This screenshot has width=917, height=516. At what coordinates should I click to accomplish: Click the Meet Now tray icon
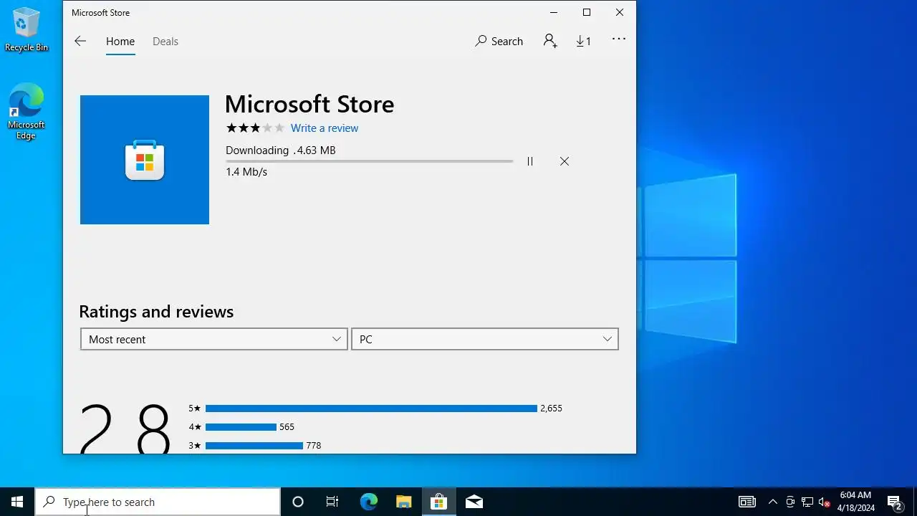[x=790, y=502]
